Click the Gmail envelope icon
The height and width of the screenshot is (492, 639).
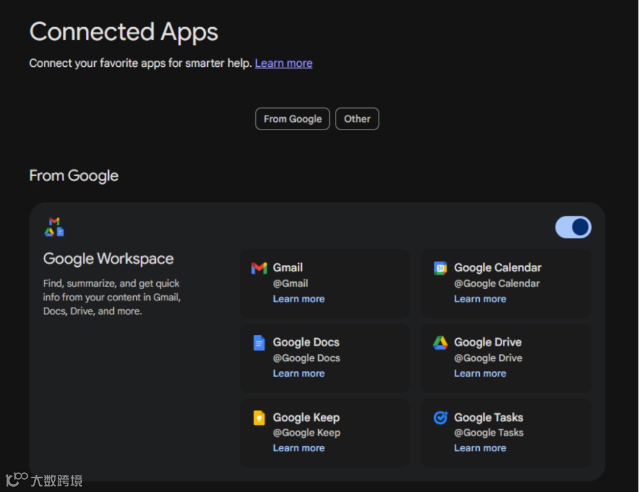pos(259,268)
